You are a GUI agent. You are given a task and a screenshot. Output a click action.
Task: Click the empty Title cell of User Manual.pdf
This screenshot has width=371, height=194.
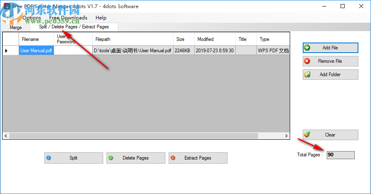[246, 51]
